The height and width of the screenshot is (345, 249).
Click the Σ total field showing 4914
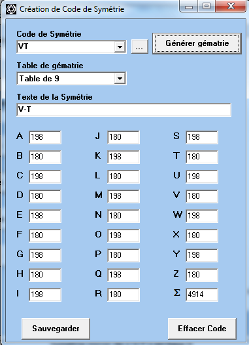click(202, 294)
